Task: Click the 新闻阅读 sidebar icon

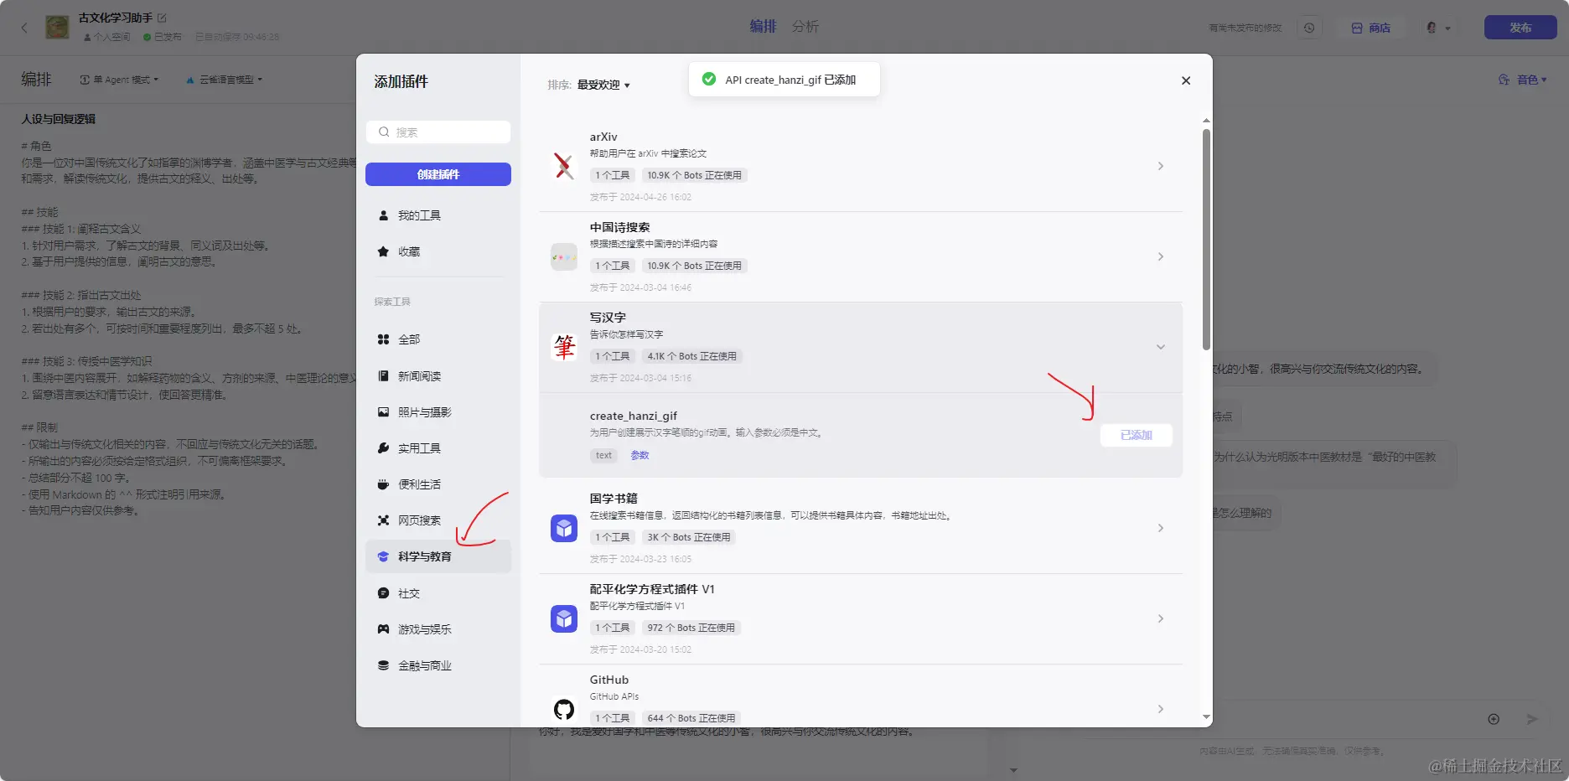Action: point(383,376)
